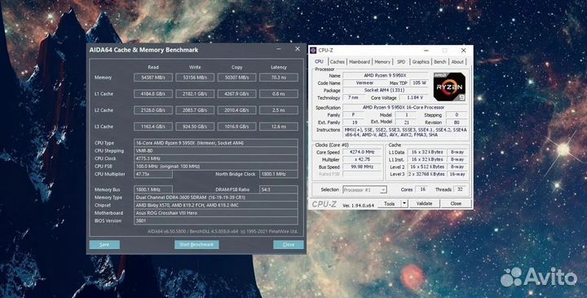Click the CPU Clock value 4775.3 MHz
The width and height of the screenshot is (587, 298).
[x=216, y=158]
